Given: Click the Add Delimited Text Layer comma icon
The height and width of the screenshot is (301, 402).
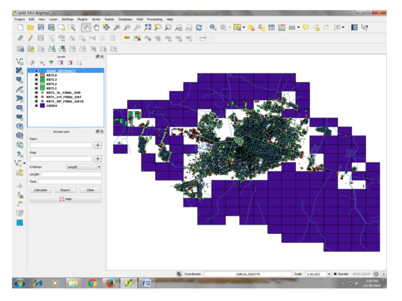Looking at the screenshot, I should coord(19,154).
